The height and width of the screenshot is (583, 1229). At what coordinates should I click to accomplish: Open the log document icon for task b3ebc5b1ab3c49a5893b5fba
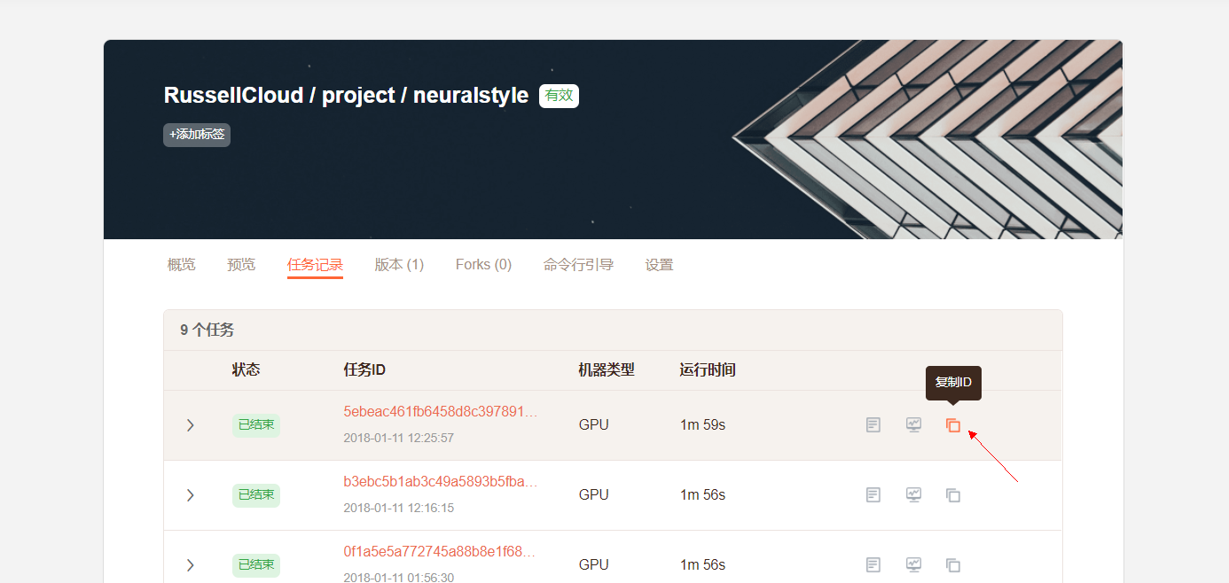pyautogui.click(x=873, y=495)
